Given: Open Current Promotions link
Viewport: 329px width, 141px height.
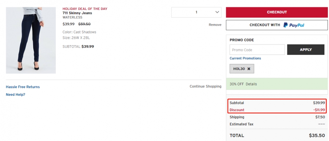Looking at the screenshot, I should tap(245, 58).
